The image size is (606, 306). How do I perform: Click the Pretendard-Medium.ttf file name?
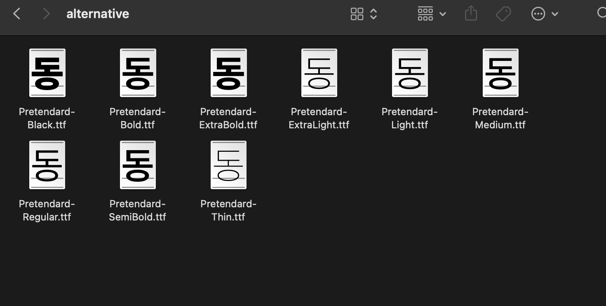click(x=500, y=118)
